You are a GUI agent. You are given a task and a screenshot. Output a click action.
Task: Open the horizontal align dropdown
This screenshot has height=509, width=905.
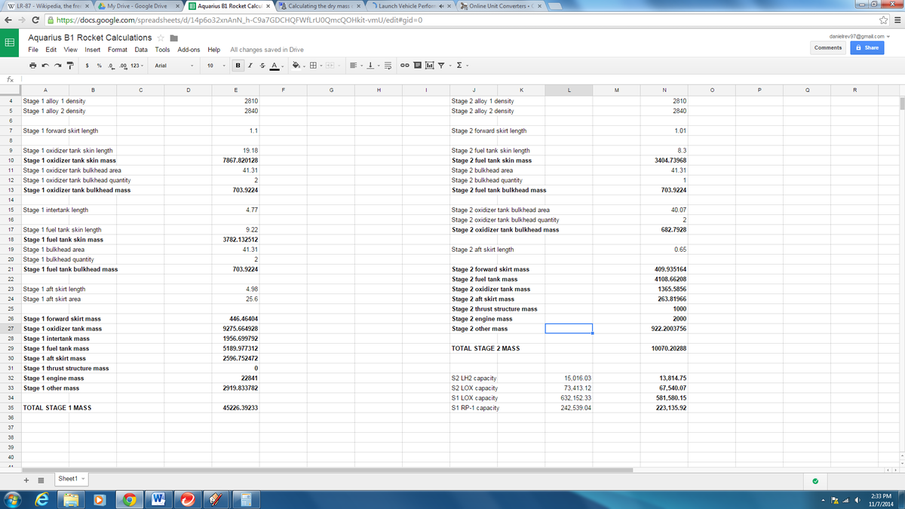[x=355, y=66]
